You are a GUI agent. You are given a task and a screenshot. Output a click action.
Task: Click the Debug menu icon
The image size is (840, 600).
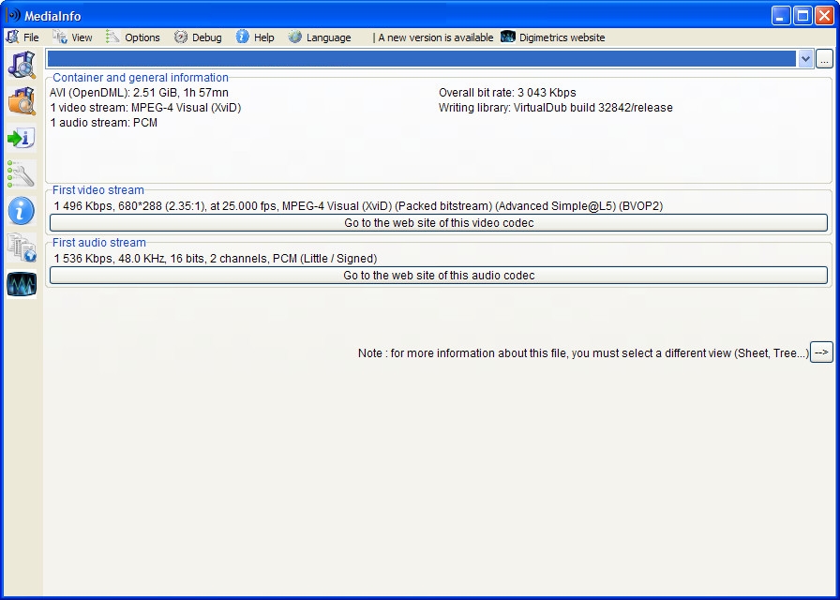[181, 37]
